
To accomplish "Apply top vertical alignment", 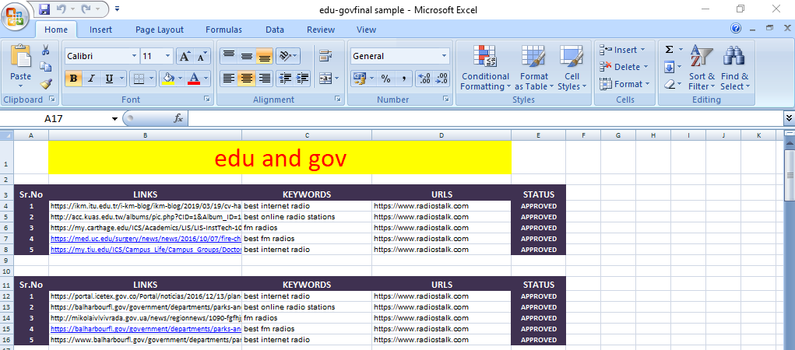I will [229, 56].
